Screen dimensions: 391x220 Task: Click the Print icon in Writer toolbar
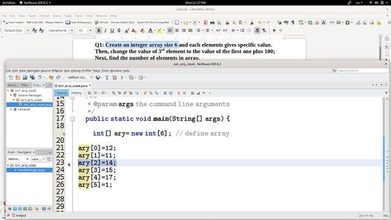tap(212, 23)
